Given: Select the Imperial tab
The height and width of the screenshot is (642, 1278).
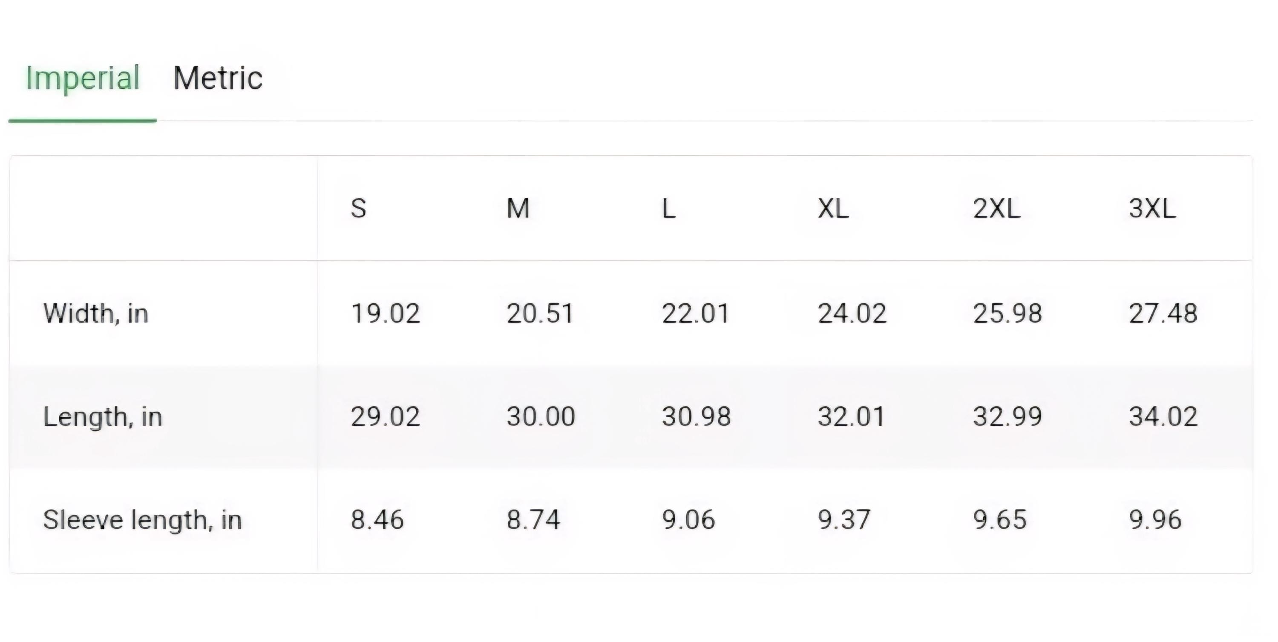Looking at the screenshot, I should (x=83, y=79).
